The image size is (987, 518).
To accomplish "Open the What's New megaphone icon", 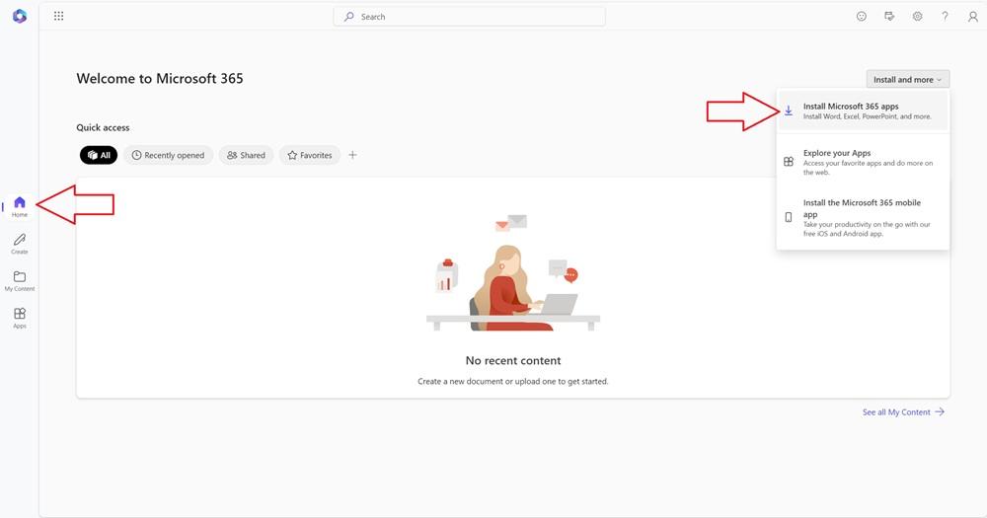I will (889, 17).
